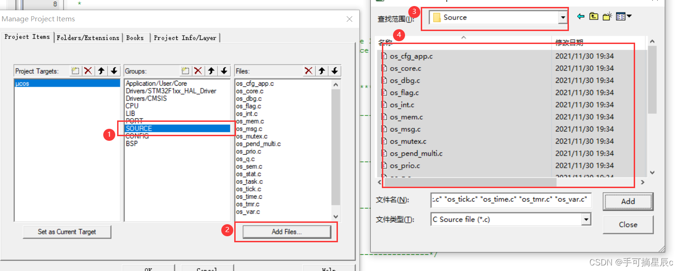Move file down arrow in Files header

pyautogui.click(x=334, y=71)
